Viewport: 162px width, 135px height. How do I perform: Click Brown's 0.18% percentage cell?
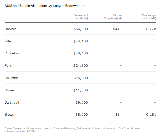(x=151, y=114)
